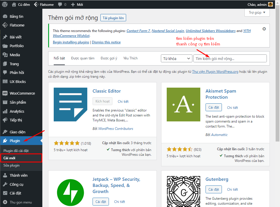Open the Từ khóa search type dropdown

point(176,59)
